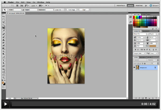Switch to the Channels tab
Image resolution: width=161 pixels, height=110 pixels.
(143, 57)
